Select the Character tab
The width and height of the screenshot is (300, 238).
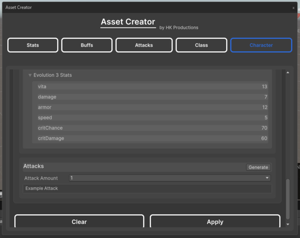(261, 45)
